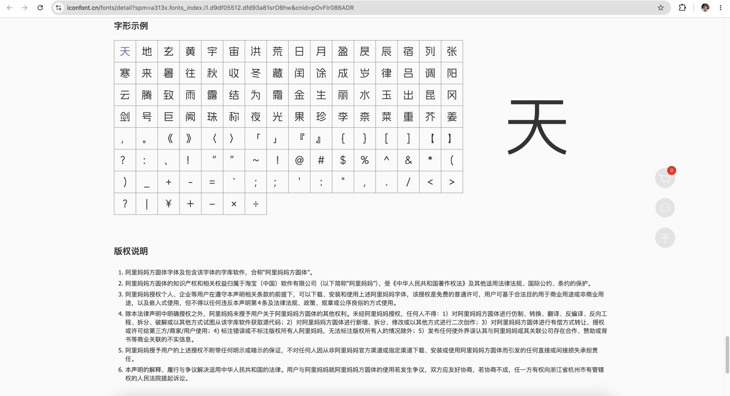Select the & symbol glyph cell
This screenshot has height=396, width=730.
click(408, 160)
